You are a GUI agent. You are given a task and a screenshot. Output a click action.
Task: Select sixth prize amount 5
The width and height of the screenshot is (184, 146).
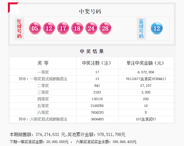point(146,112)
